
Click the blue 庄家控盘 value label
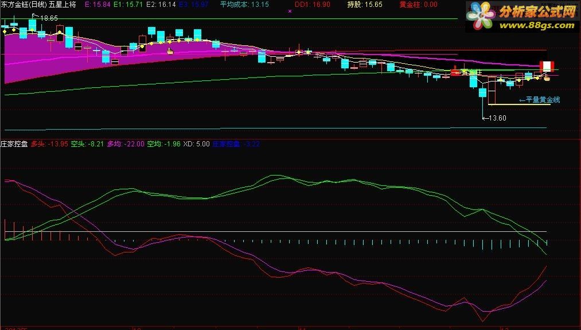pos(236,144)
